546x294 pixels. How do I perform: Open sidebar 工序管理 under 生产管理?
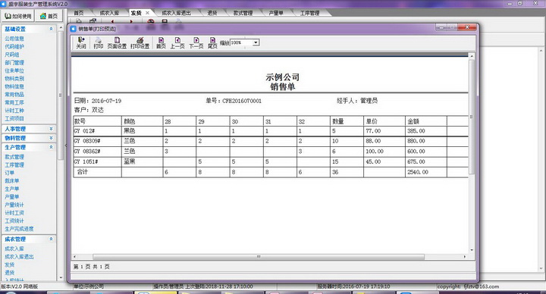tap(14, 165)
